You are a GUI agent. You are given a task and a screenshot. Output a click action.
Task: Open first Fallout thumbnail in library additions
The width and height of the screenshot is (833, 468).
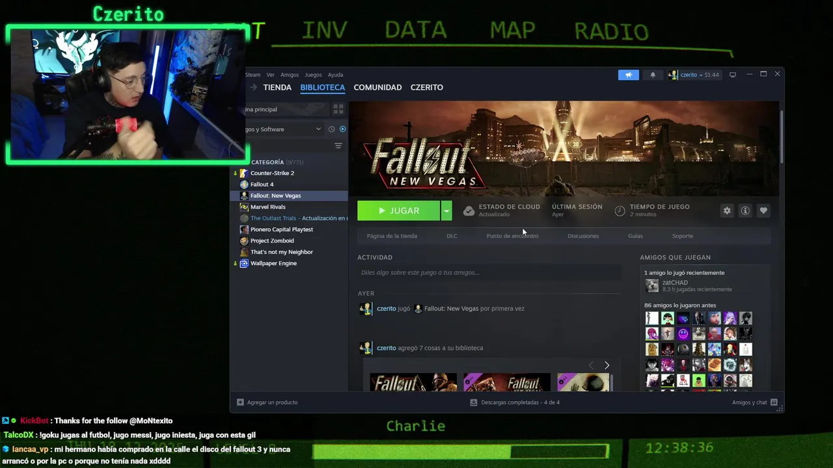(413, 382)
